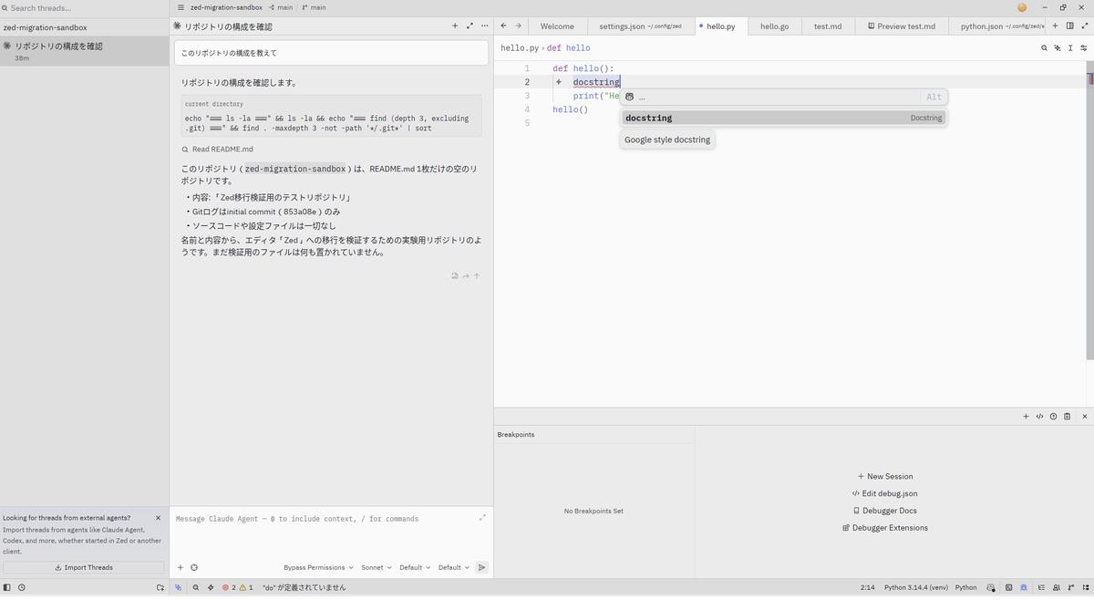Switch to test.md tab

pyautogui.click(x=827, y=26)
